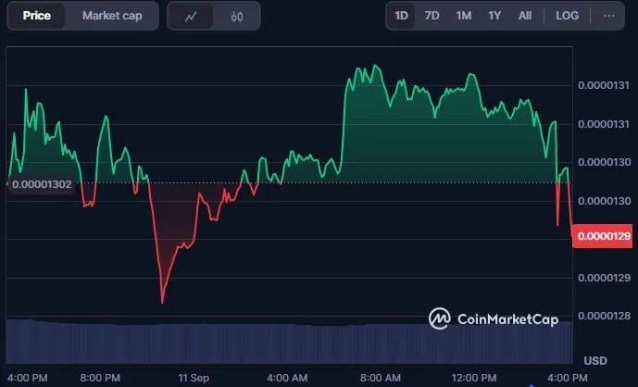
Task: Switch to the 7D time range
Action: tap(432, 16)
